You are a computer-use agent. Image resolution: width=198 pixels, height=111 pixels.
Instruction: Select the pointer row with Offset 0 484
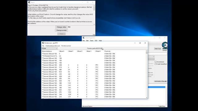point(93,81)
